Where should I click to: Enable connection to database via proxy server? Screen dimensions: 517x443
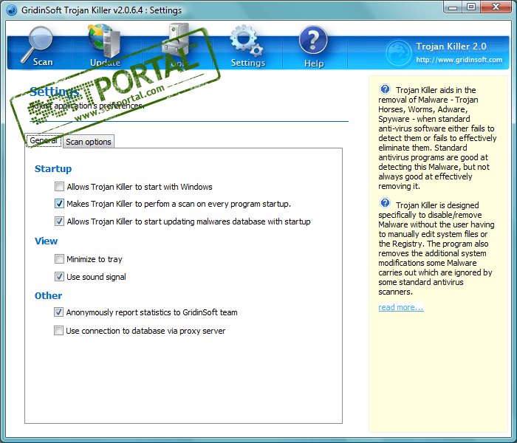tap(58, 330)
